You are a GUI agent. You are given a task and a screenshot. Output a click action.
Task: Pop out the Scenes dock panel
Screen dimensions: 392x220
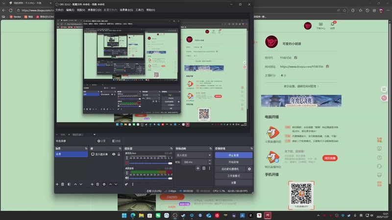pos(86,149)
